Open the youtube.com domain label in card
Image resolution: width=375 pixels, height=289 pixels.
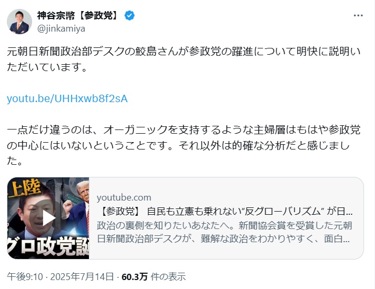[x=124, y=197]
